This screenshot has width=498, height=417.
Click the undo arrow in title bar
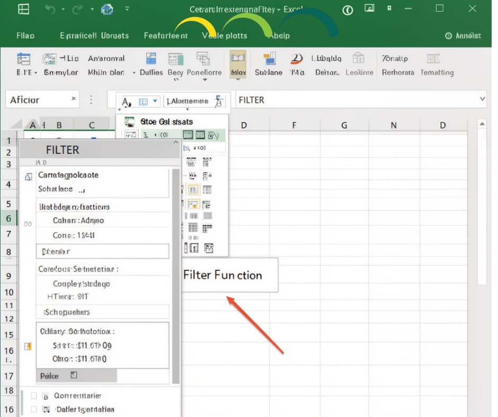[x=50, y=9]
